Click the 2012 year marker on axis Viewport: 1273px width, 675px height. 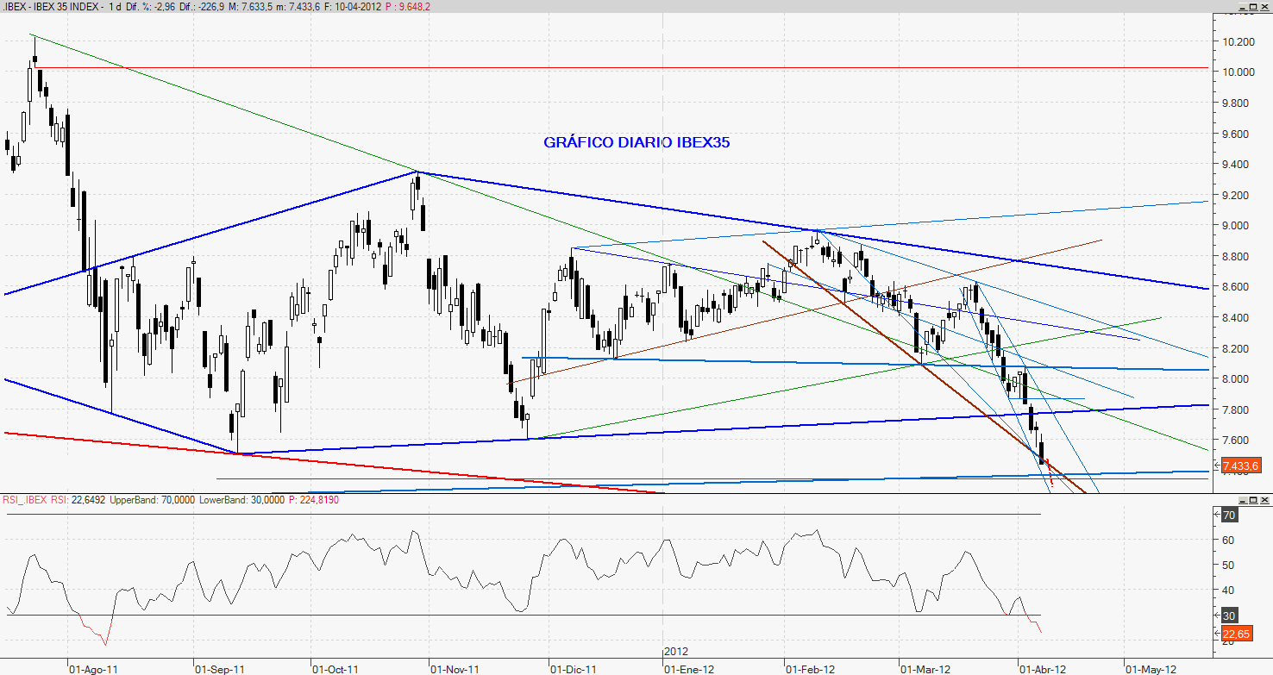point(676,652)
